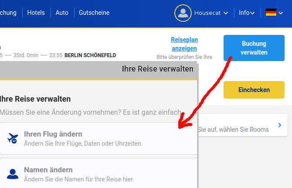Open the partially visible Buchung nav item

pyautogui.click(x=8, y=13)
